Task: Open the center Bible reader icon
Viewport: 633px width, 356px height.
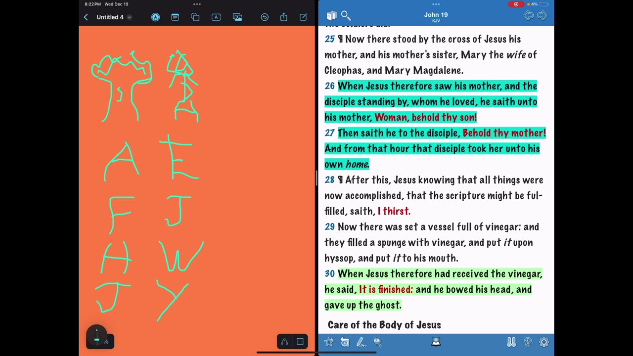Action: (436, 342)
